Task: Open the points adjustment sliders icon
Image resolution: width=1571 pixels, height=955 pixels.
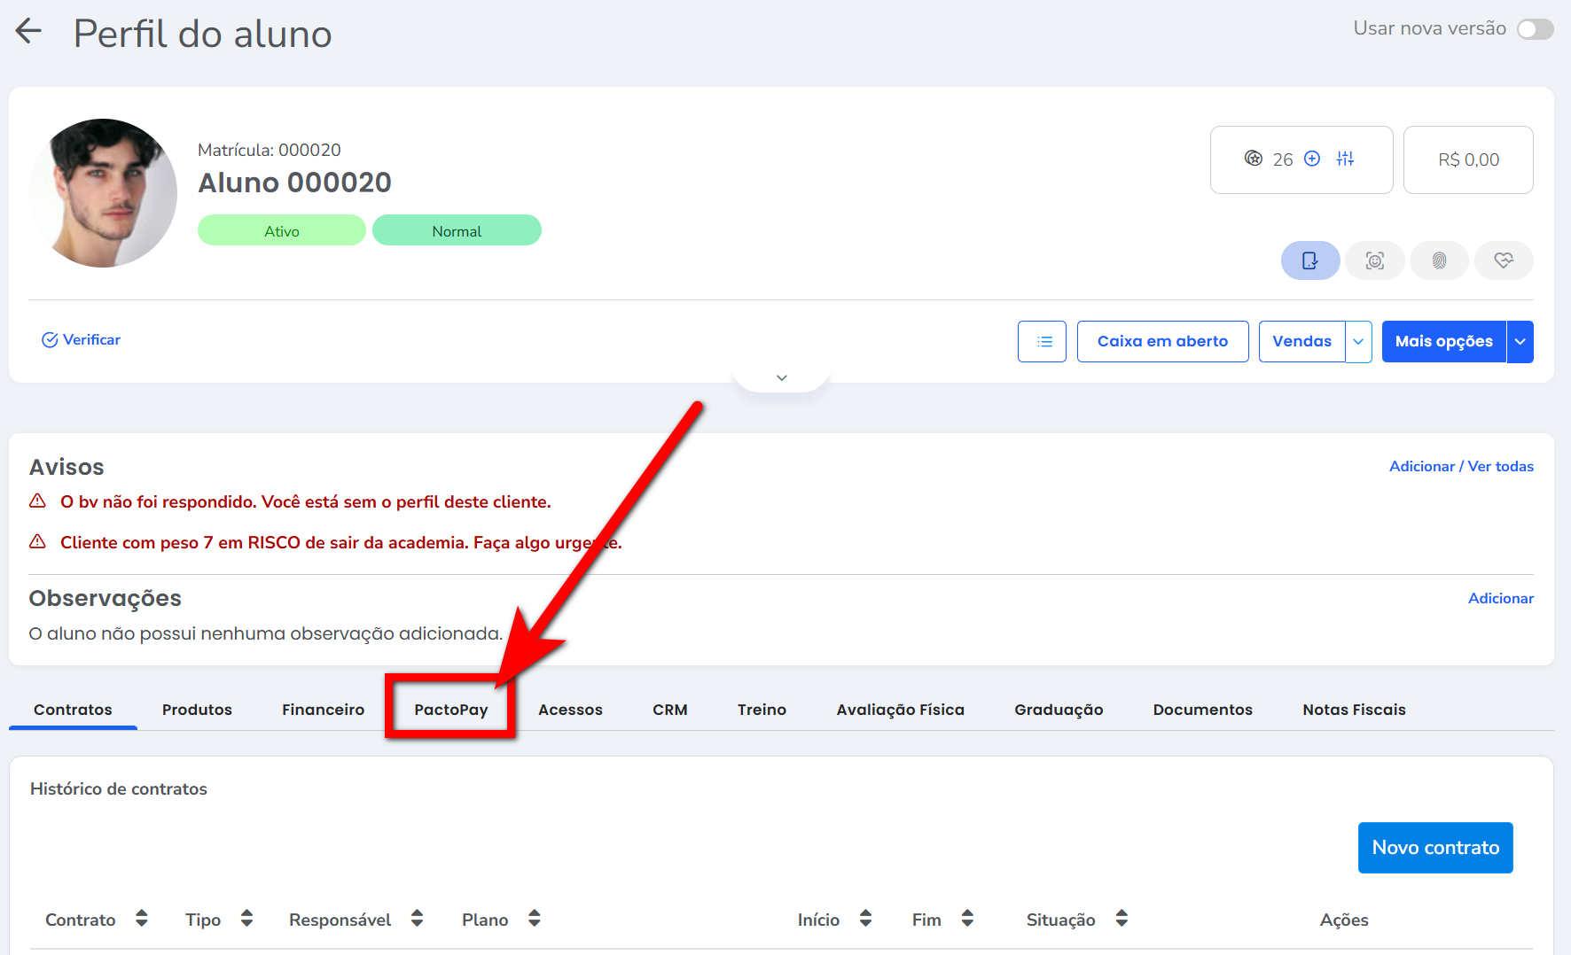Action: 1345,159
